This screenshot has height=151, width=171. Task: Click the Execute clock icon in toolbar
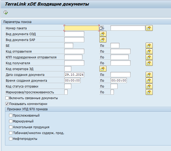[6, 12]
